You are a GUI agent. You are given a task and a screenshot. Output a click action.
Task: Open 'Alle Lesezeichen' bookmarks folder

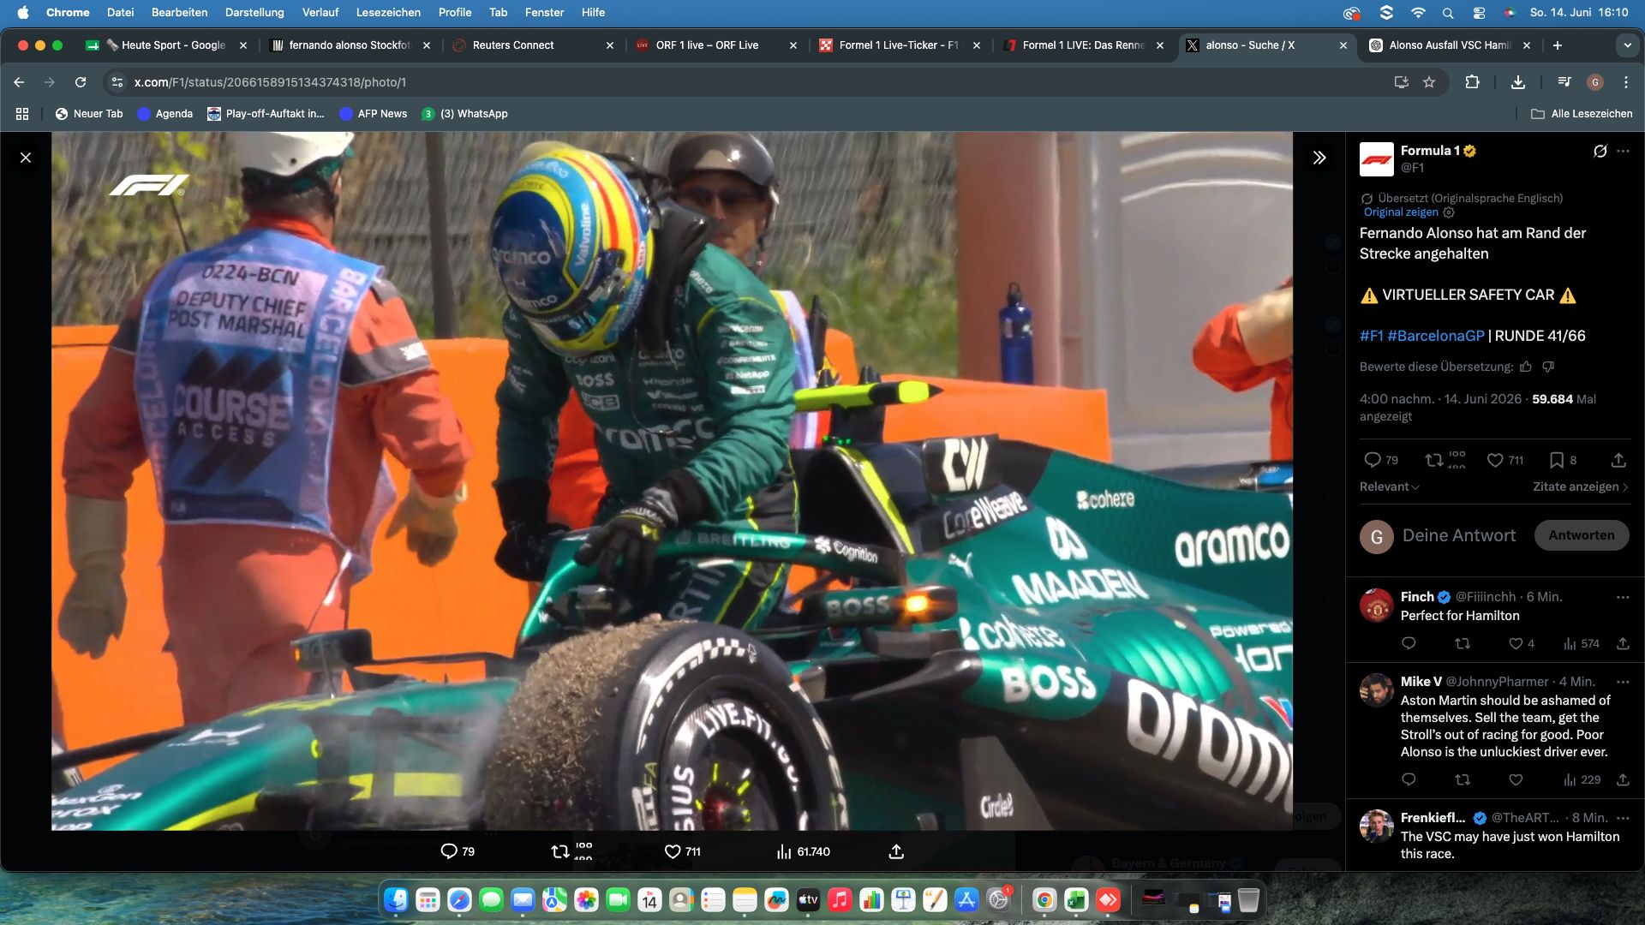click(1582, 114)
